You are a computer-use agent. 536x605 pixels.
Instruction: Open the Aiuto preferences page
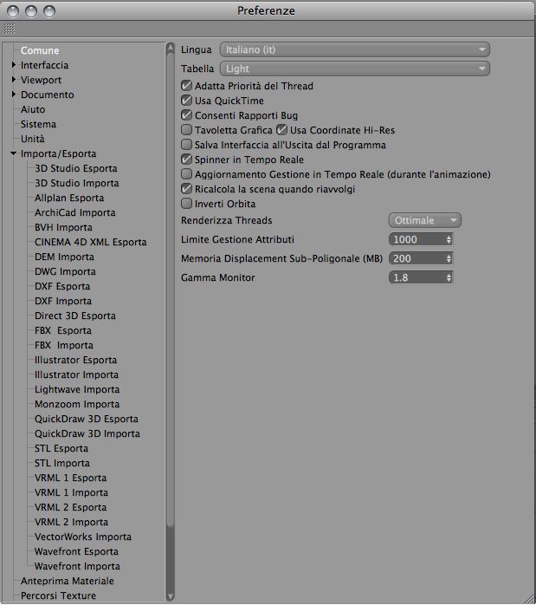point(33,109)
